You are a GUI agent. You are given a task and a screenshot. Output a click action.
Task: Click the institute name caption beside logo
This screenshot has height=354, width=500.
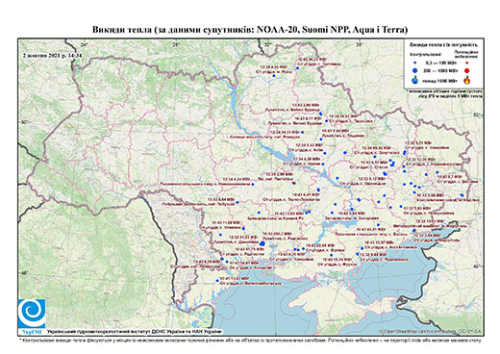click(x=135, y=331)
